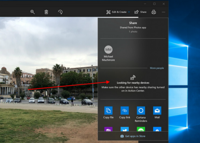Close the Photos window
The image size is (200, 143).
[x=164, y=4]
